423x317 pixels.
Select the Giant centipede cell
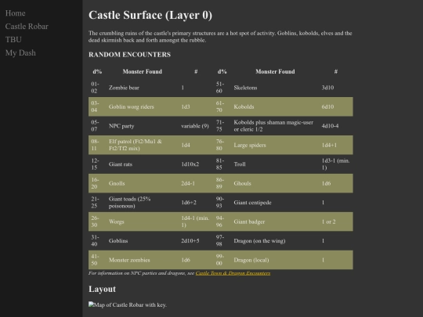click(275, 203)
